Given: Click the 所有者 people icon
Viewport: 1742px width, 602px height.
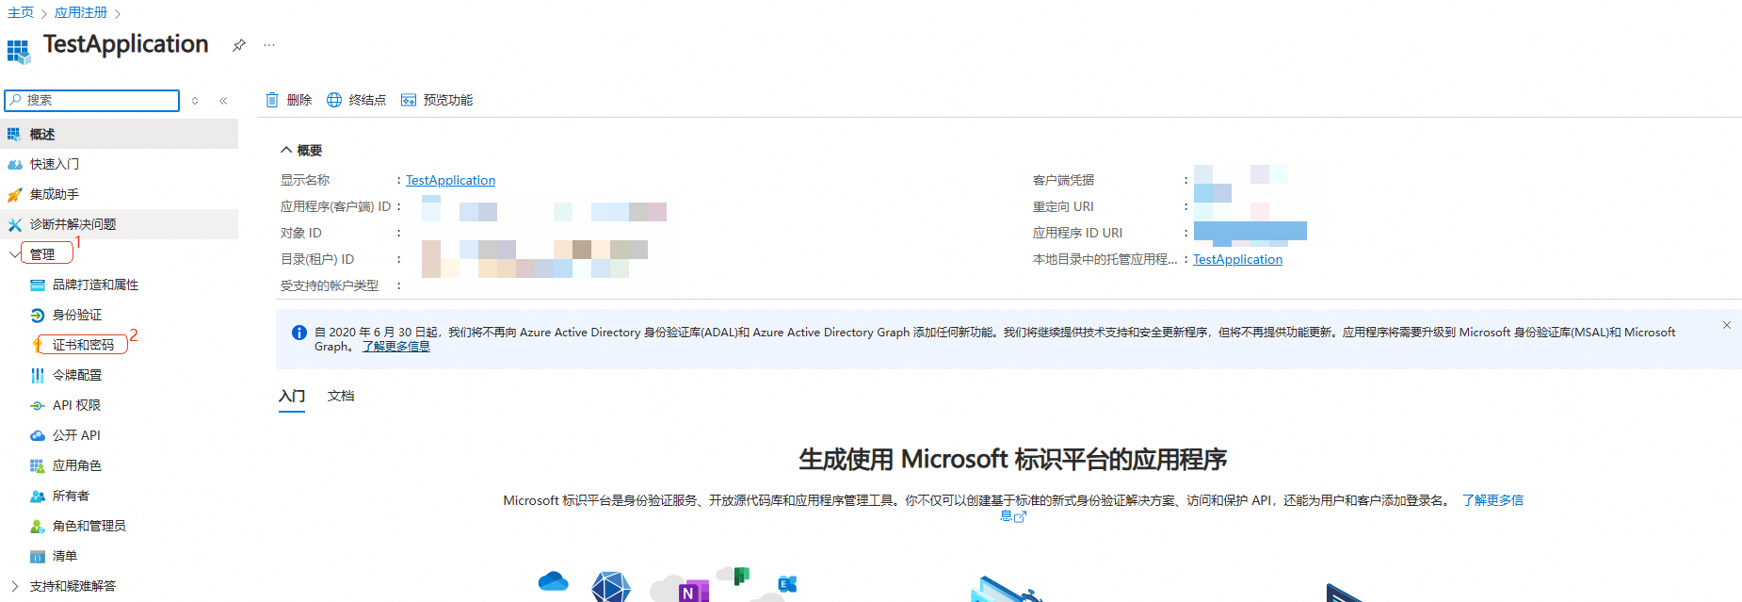Looking at the screenshot, I should pos(38,496).
